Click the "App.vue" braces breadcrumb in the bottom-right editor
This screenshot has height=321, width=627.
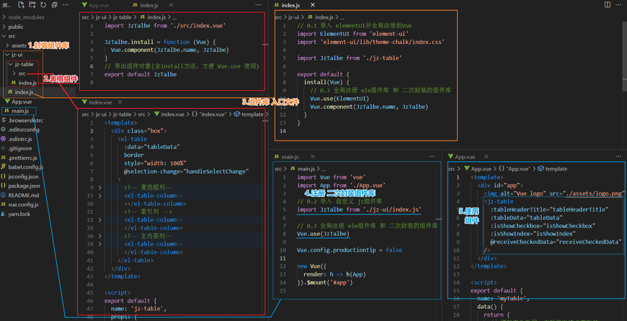point(514,169)
